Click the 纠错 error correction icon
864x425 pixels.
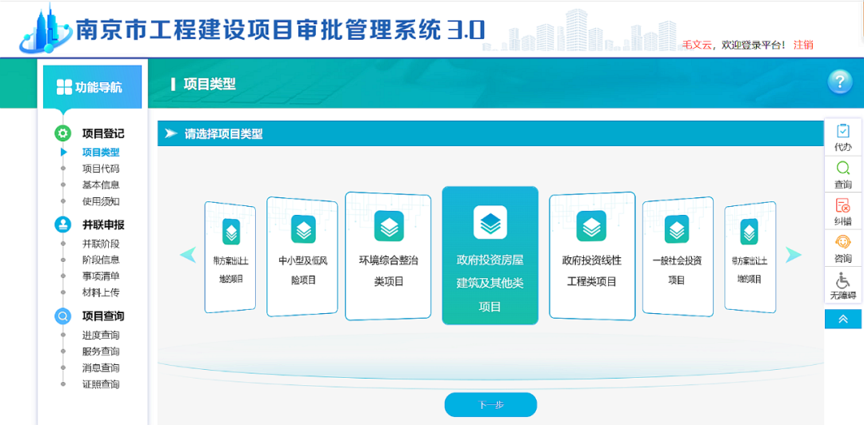[x=842, y=212]
